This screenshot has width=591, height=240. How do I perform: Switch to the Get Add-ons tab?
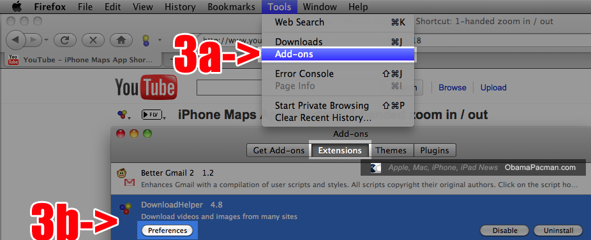279,150
